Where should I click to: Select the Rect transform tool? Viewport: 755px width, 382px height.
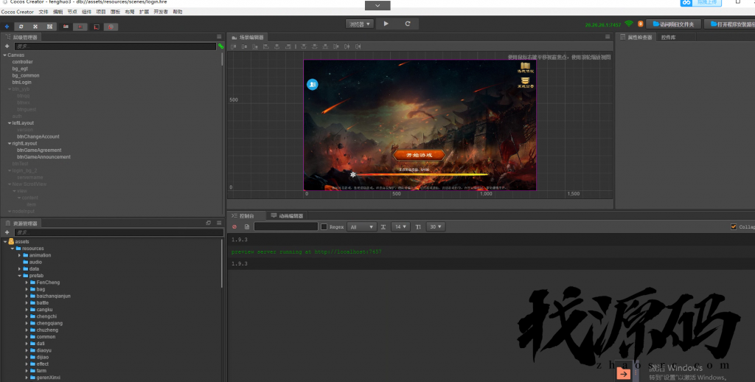click(49, 27)
